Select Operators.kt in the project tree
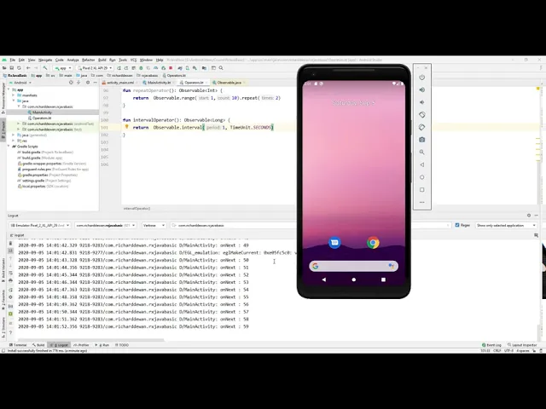This screenshot has width=546, height=409. click(x=42, y=118)
